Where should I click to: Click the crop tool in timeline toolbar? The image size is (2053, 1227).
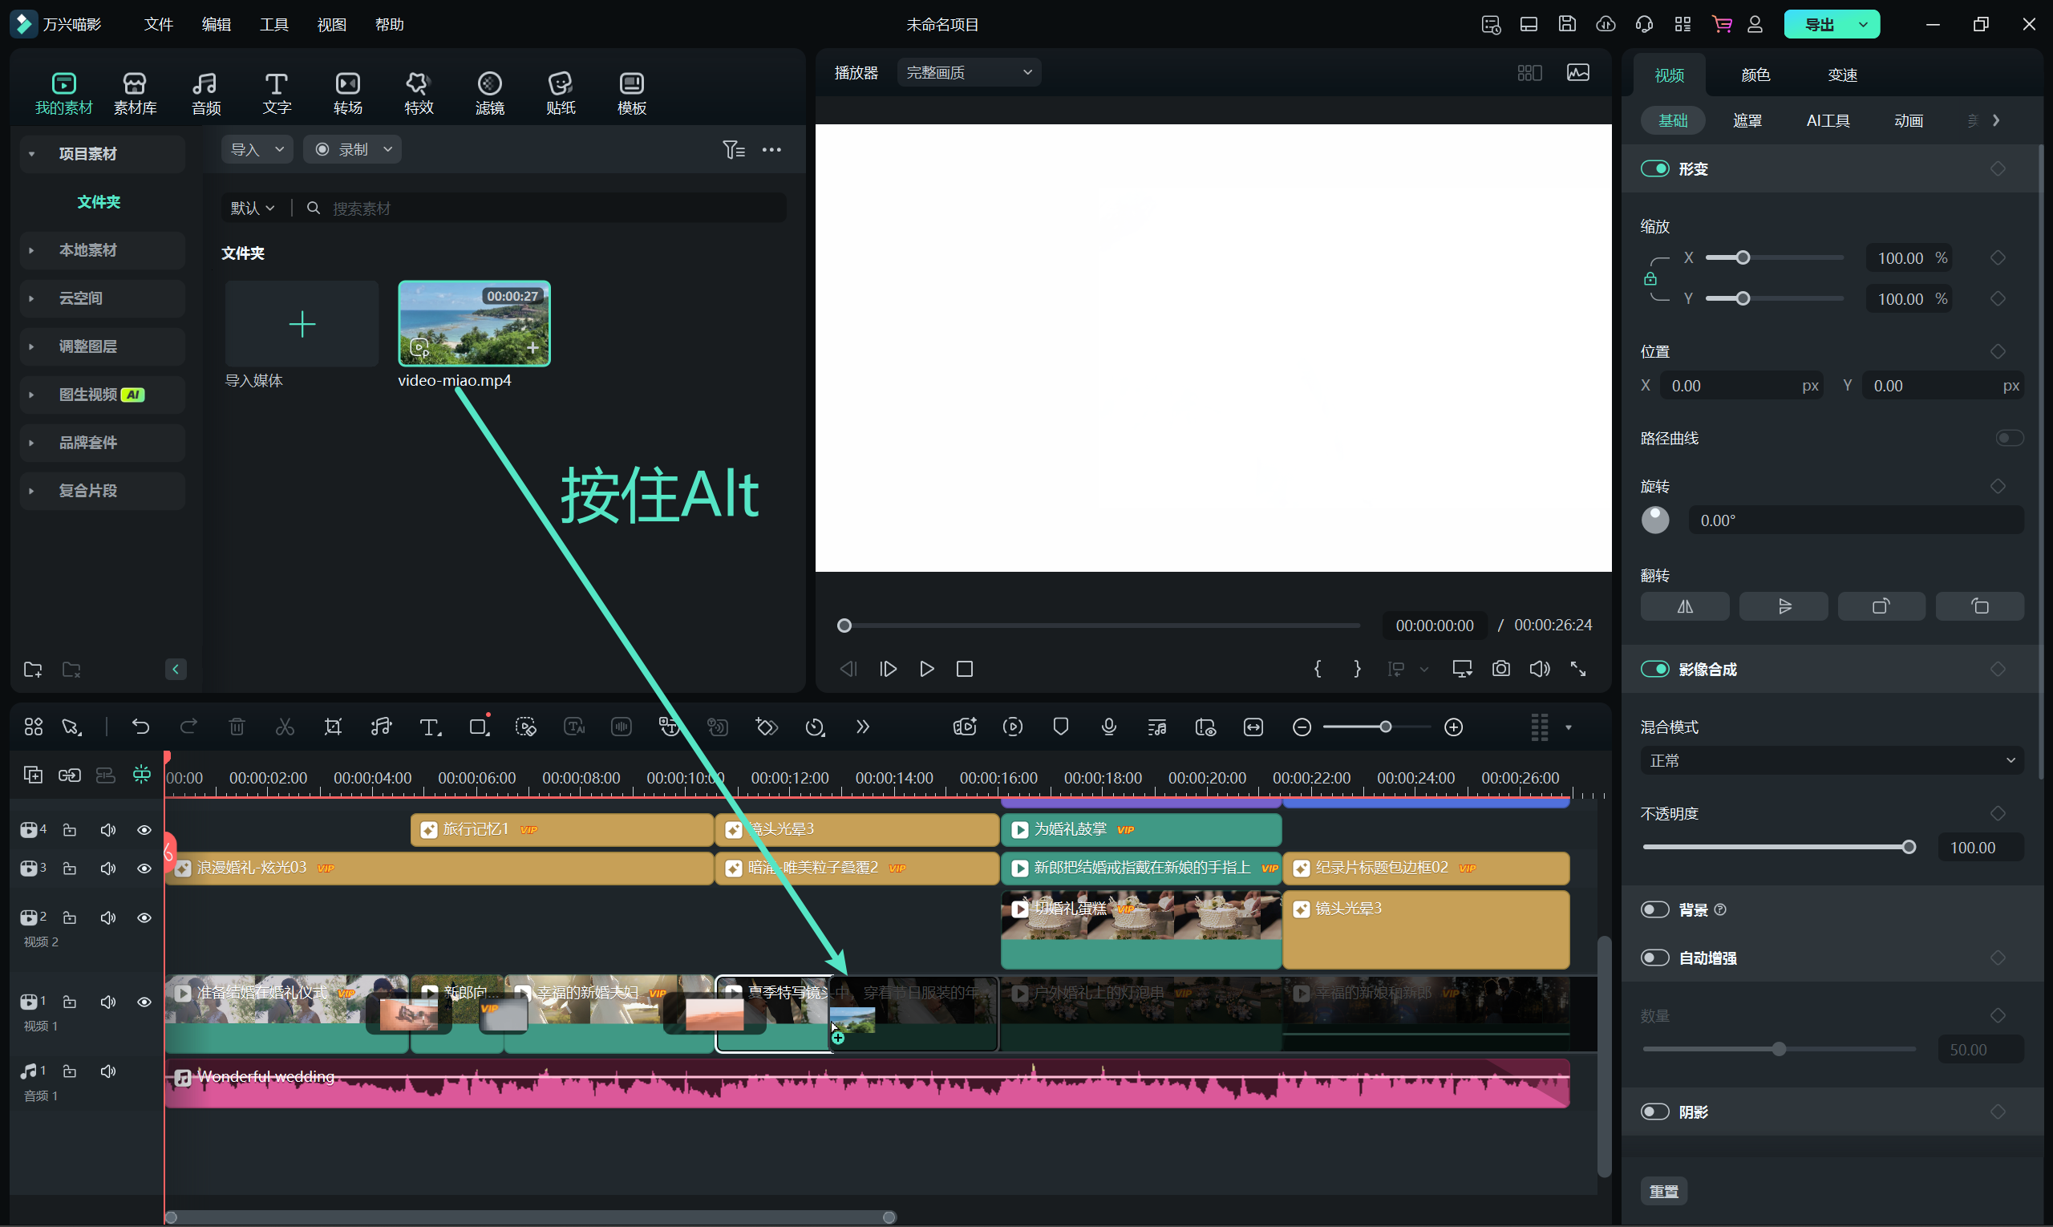point(332,727)
